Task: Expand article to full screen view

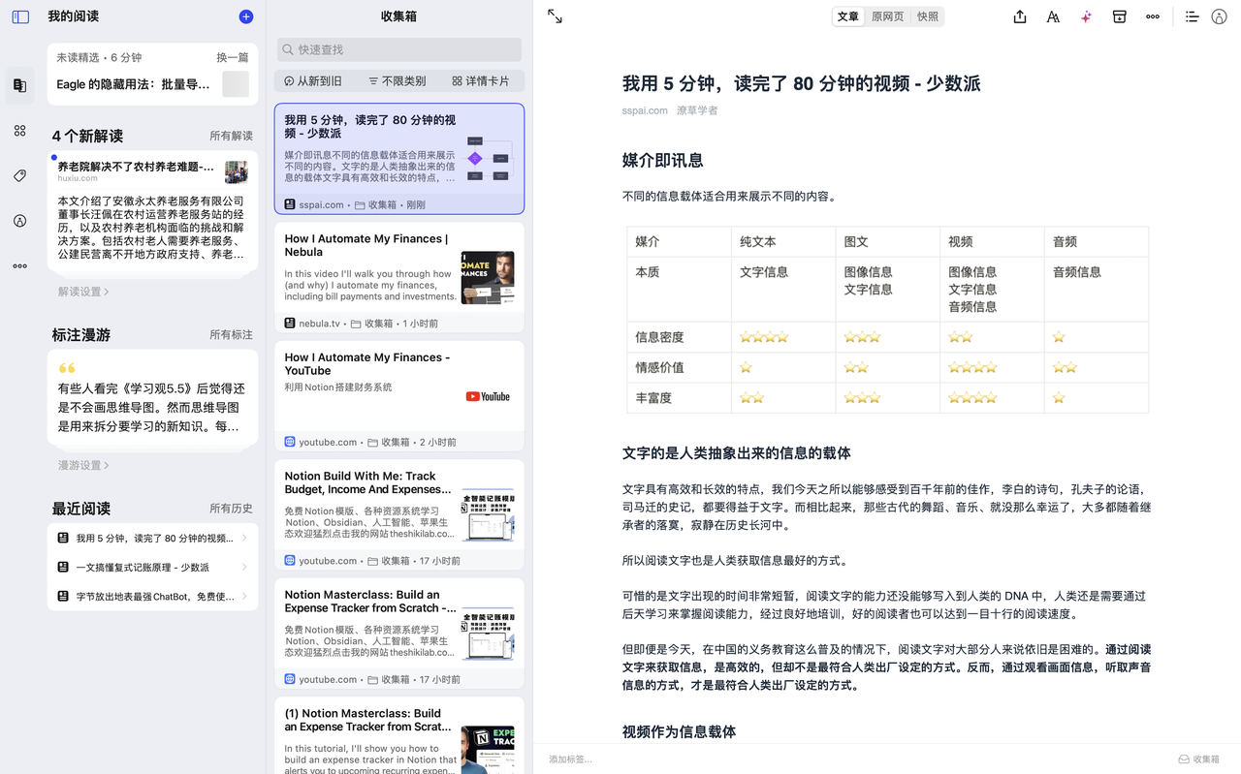Action: pyautogui.click(x=555, y=16)
